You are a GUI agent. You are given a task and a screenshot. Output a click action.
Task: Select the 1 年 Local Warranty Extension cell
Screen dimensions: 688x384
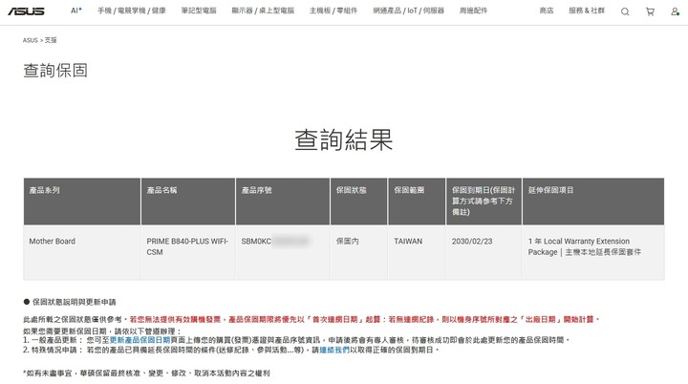coord(593,253)
